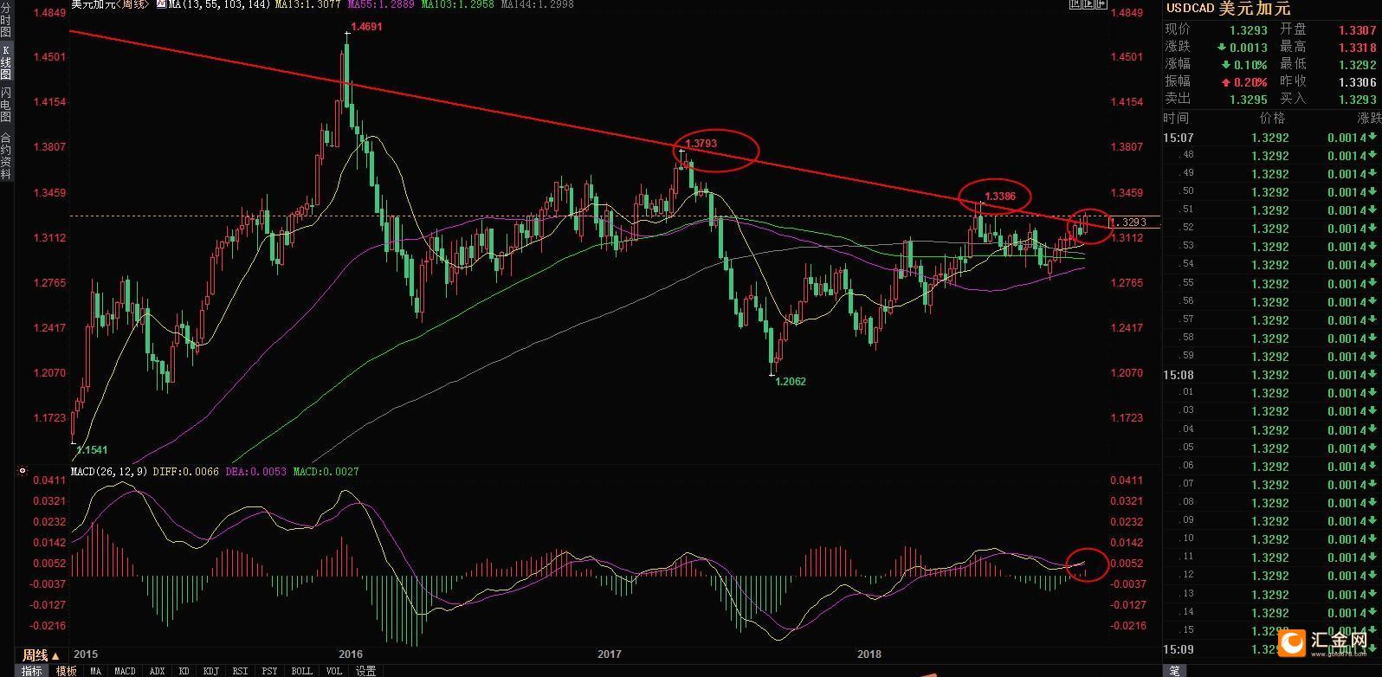The height and width of the screenshot is (677, 1382).
Task: Apply the KD indicator
Action: 184,671
